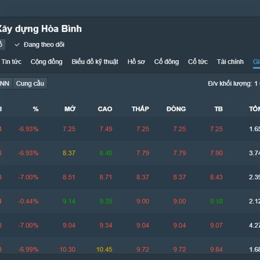Click the NN filter button

click(5, 84)
